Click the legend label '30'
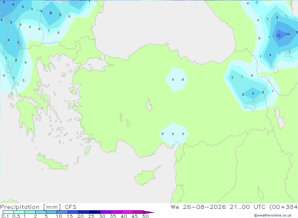The image size is (298, 218). tap(102, 216)
